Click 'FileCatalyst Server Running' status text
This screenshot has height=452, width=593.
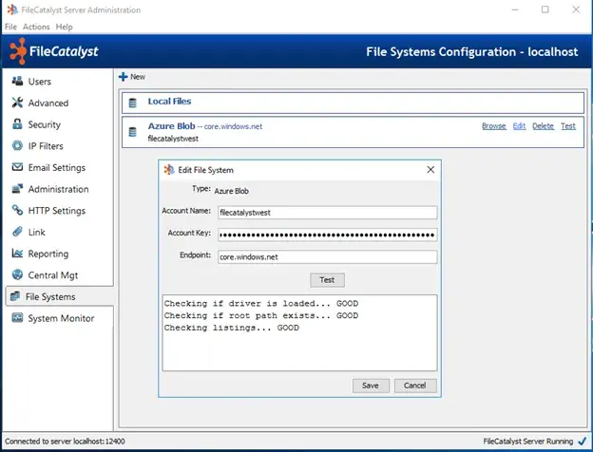click(x=528, y=442)
